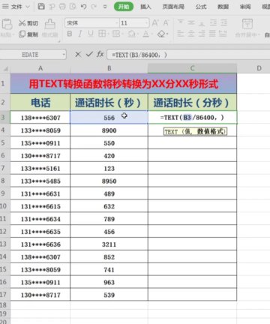
Task: Click the fx insert function icon
Action: 100,54
